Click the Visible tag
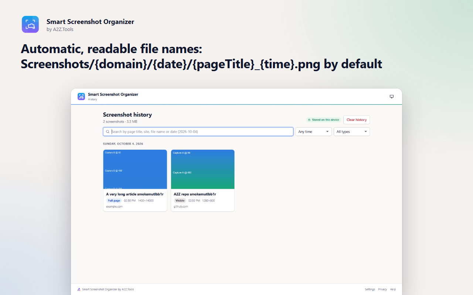473x295 pixels. click(180, 201)
